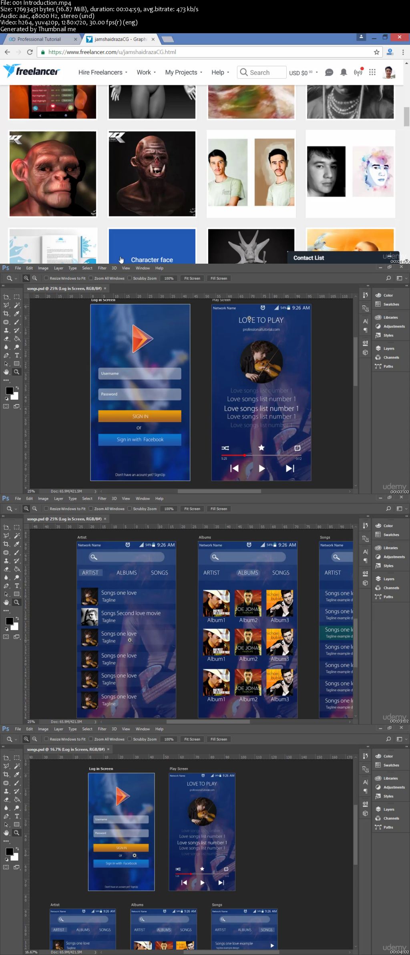Enable Zoom All Windows, frame 00:03:02
The height and width of the screenshot is (955, 410).
click(x=91, y=509)
